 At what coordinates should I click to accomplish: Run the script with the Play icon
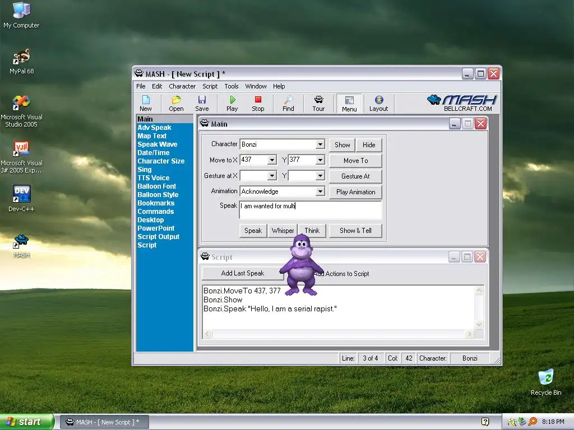[x=232, y=103]
